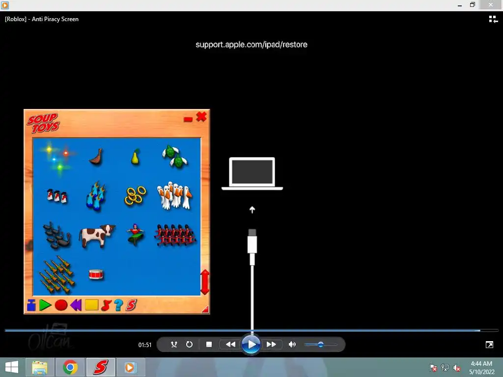
Task: Open network status tray icon
Action: pos(445,368)
